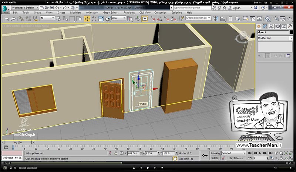Click Use Pivot Point Center icon
The height and width of the screenshot is (172, 296).
click(130, 19)
